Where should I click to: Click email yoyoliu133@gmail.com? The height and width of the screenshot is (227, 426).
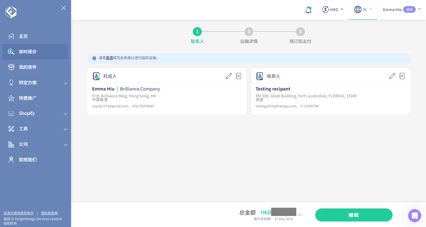[110, 106]
